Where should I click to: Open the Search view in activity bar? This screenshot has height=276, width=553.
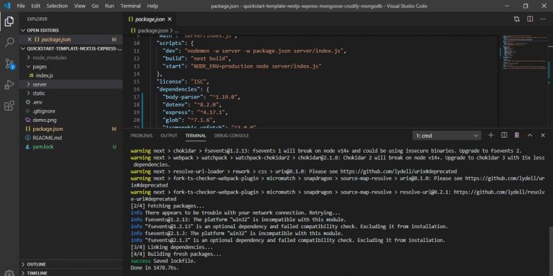[x=9, y=42]
